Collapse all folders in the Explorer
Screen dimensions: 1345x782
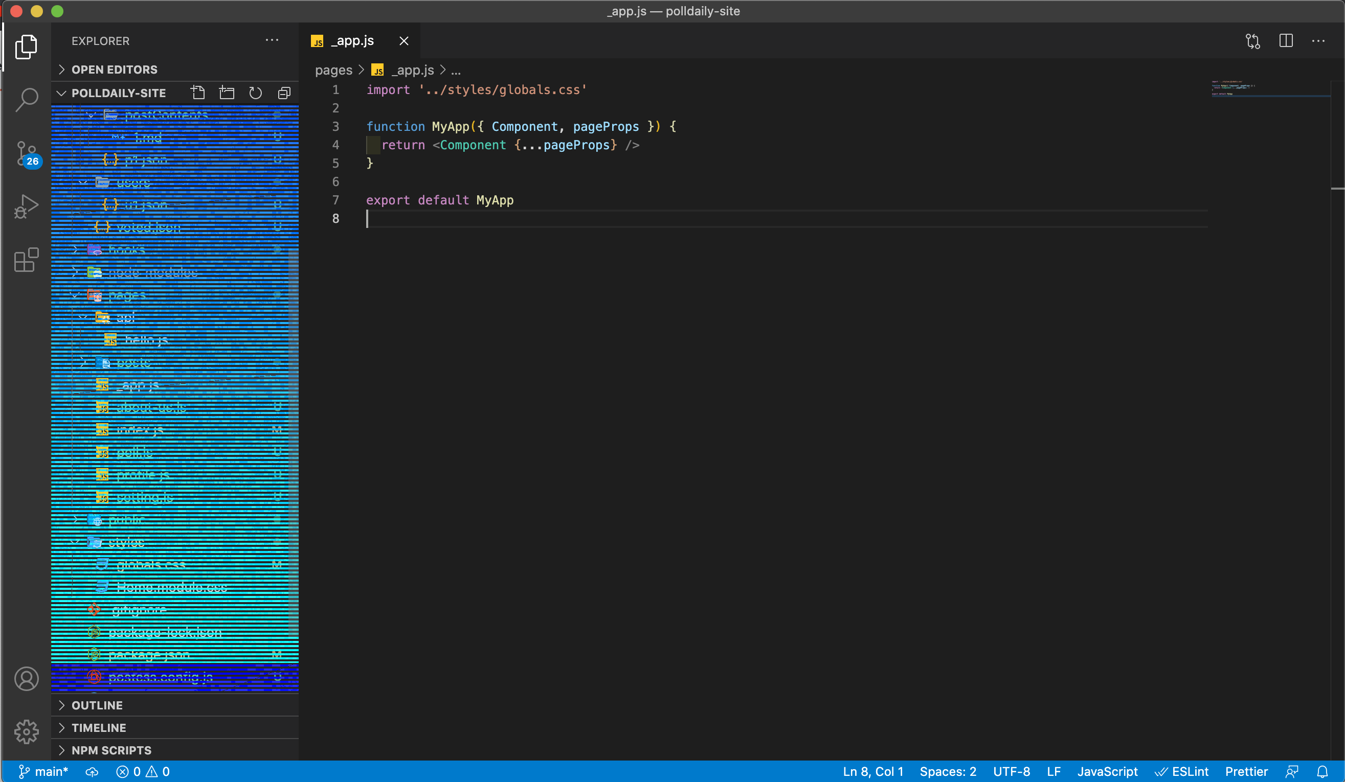click(283, 93)
